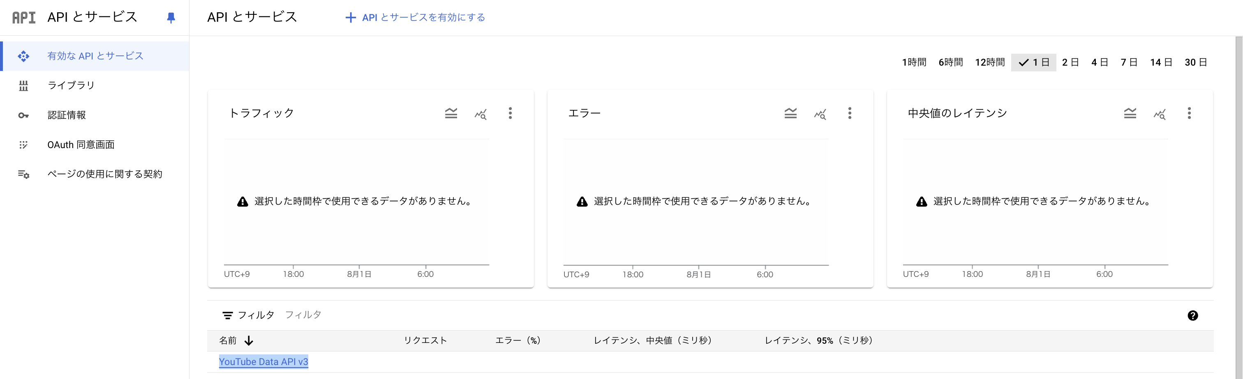Select the 1時間 time range
The image size is (1243, 379).
(x=914, y=63)
